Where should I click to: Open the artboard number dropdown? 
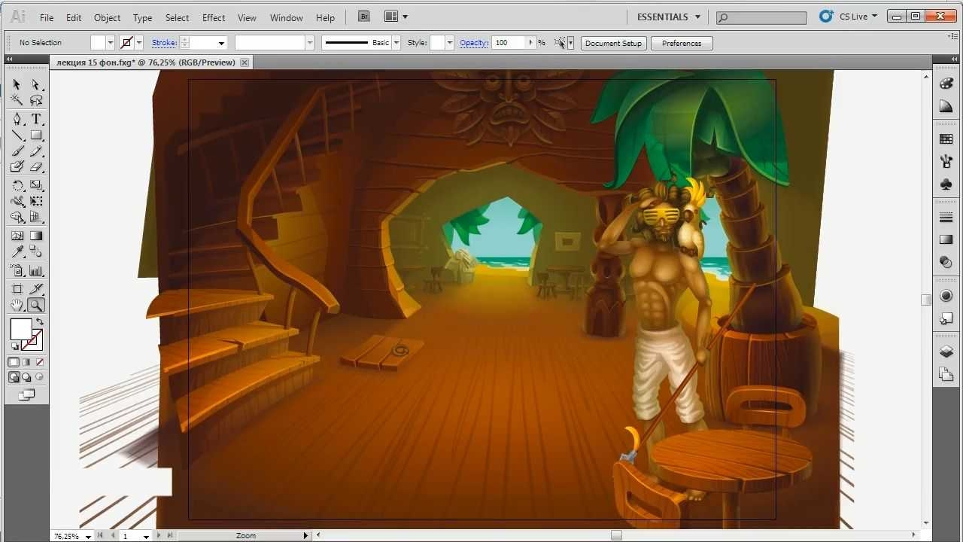[145, 536]
